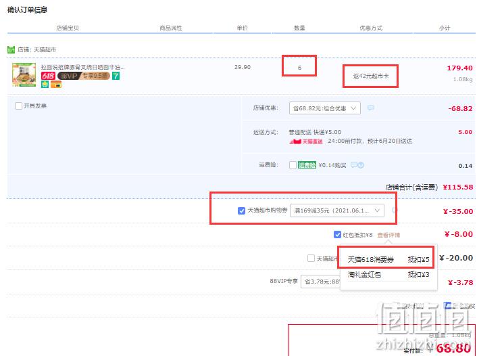Click the -68.82 shop discount amount

click(x=460, y=108)
